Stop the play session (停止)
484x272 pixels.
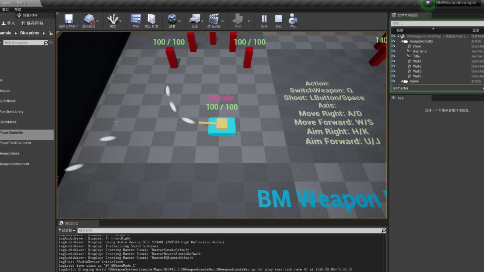[x=279, y=19]
